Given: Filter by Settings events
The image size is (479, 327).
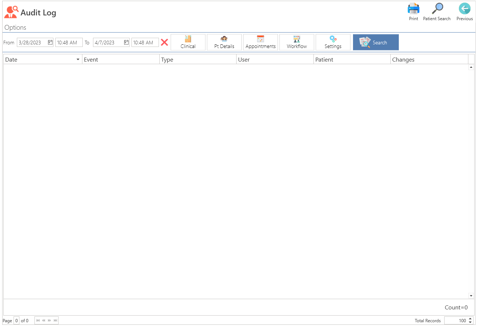Looking at the screenshot, I should point(333,42).
